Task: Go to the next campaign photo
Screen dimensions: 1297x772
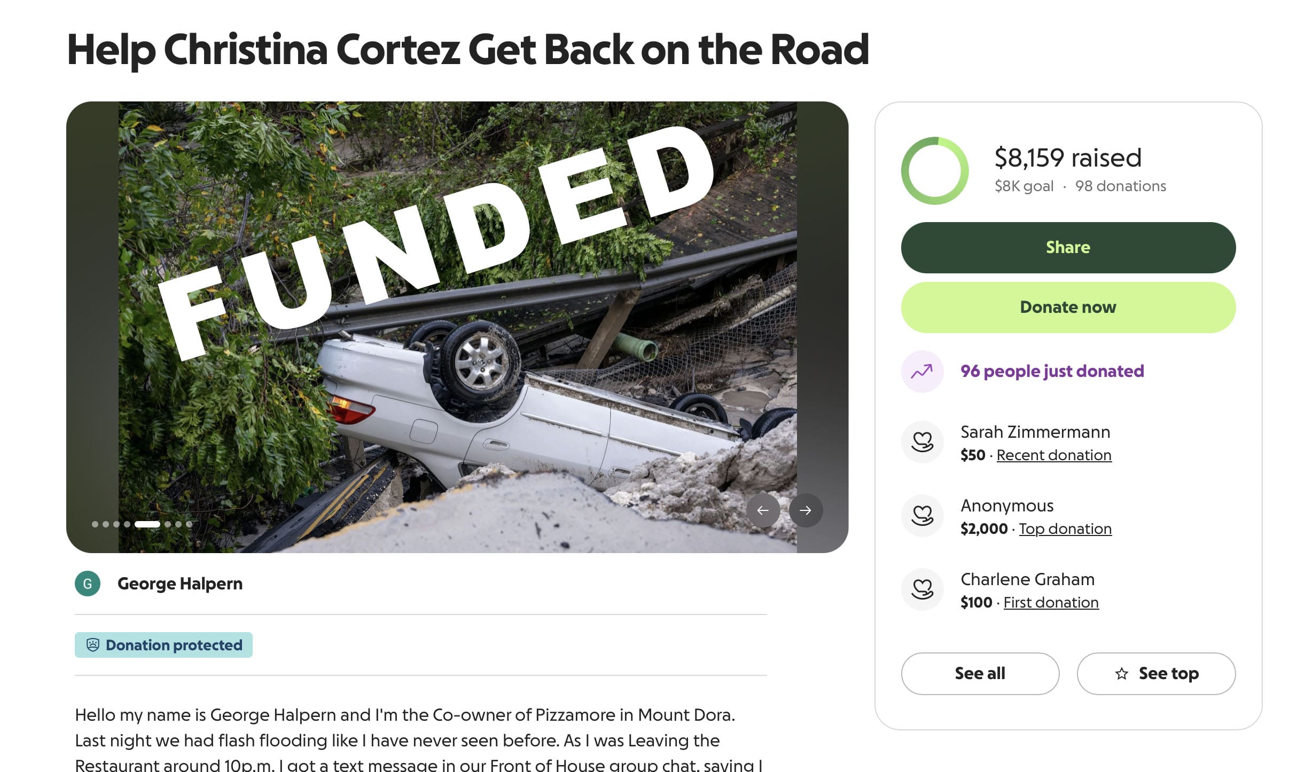Action: [806, 510]
